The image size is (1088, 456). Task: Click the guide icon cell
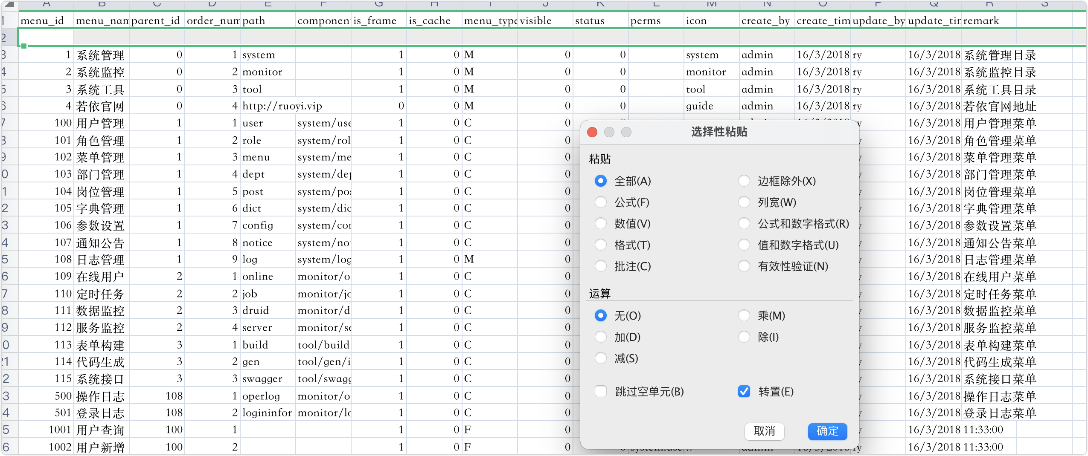pyautogui.click(x=711, y=106)
